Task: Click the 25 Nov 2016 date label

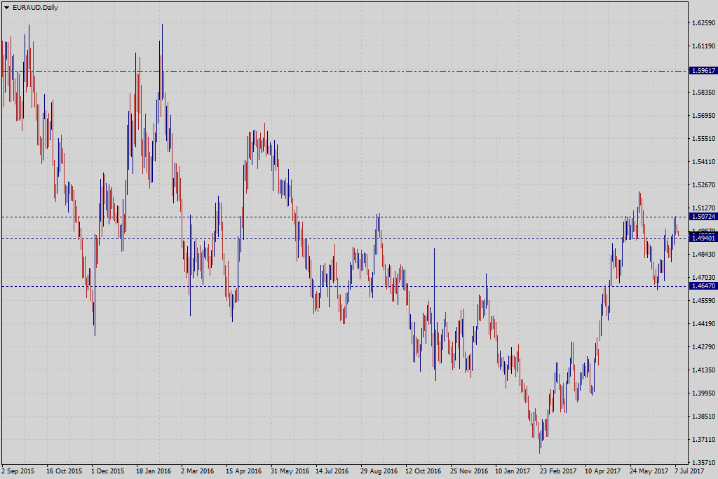Action: click(x=469, y=471)
